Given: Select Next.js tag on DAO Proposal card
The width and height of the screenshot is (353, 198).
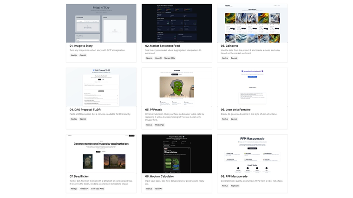Looking at the screenshot, I should tap(73, 119).
